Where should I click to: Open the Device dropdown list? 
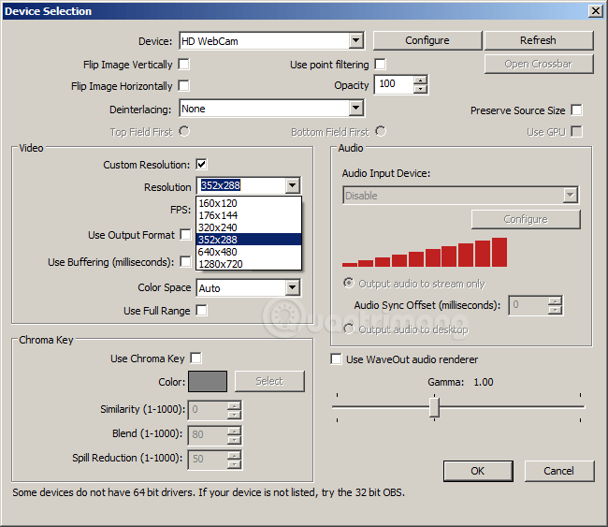click(x=355, y=41)
